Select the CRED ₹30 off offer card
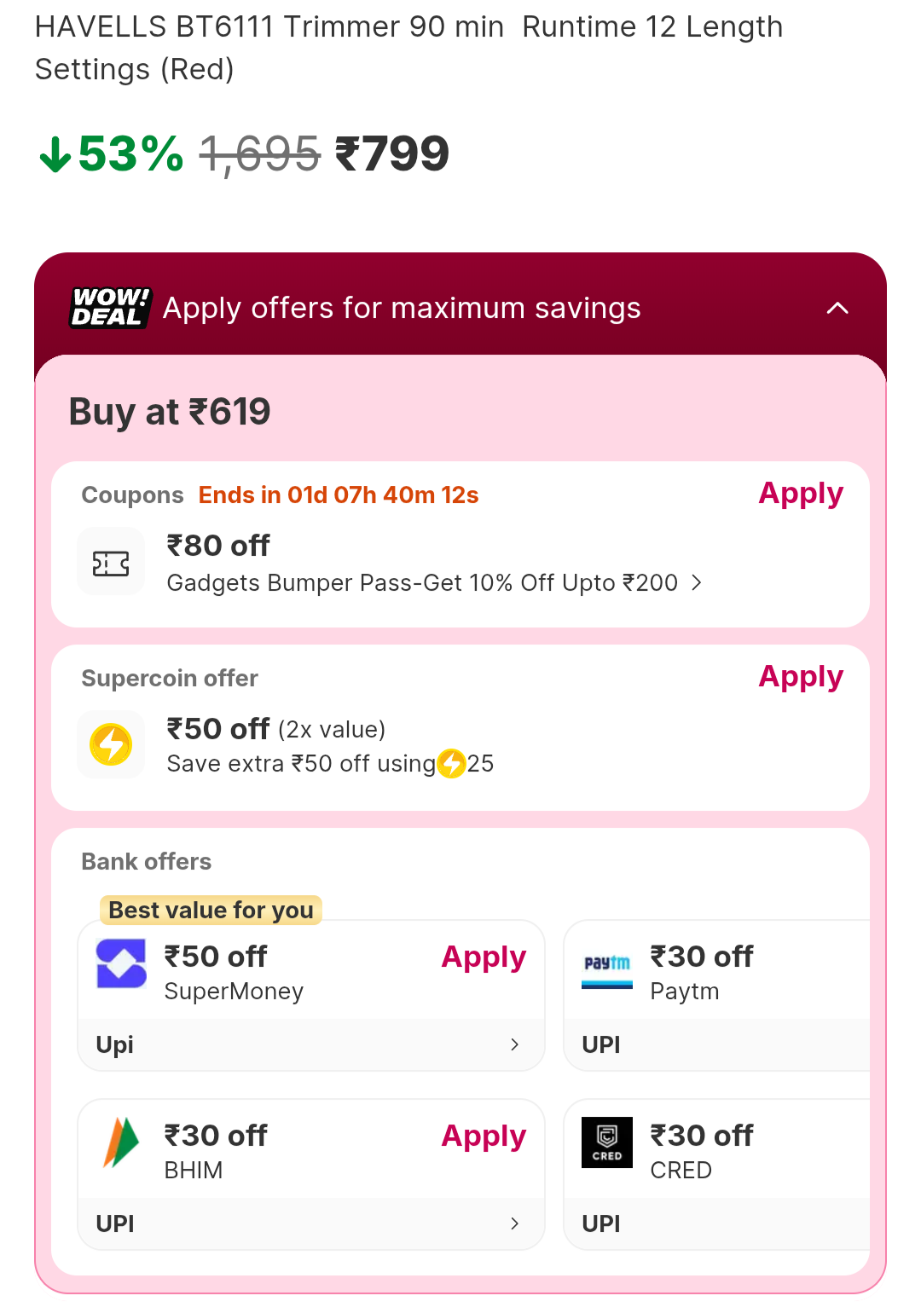 pyautogui.click(x=716, y=1152)
